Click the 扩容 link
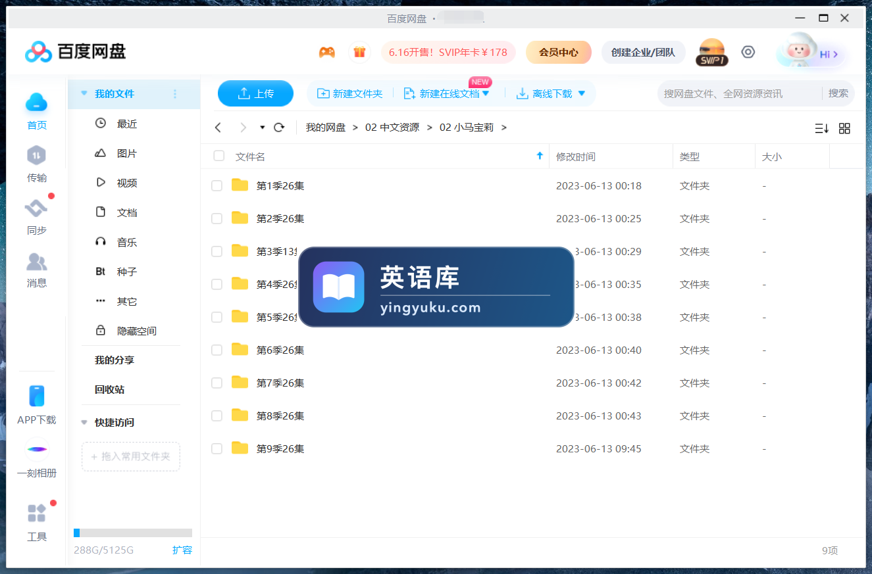Viewport: 872px width, 574px height. 182,550
